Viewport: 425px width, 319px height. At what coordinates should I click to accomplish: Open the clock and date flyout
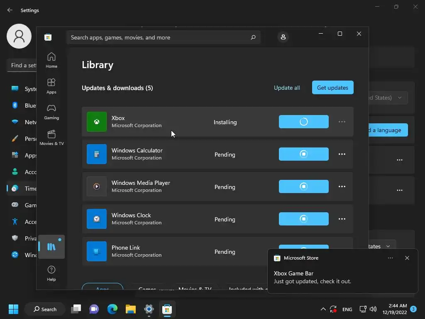point(395,309)
